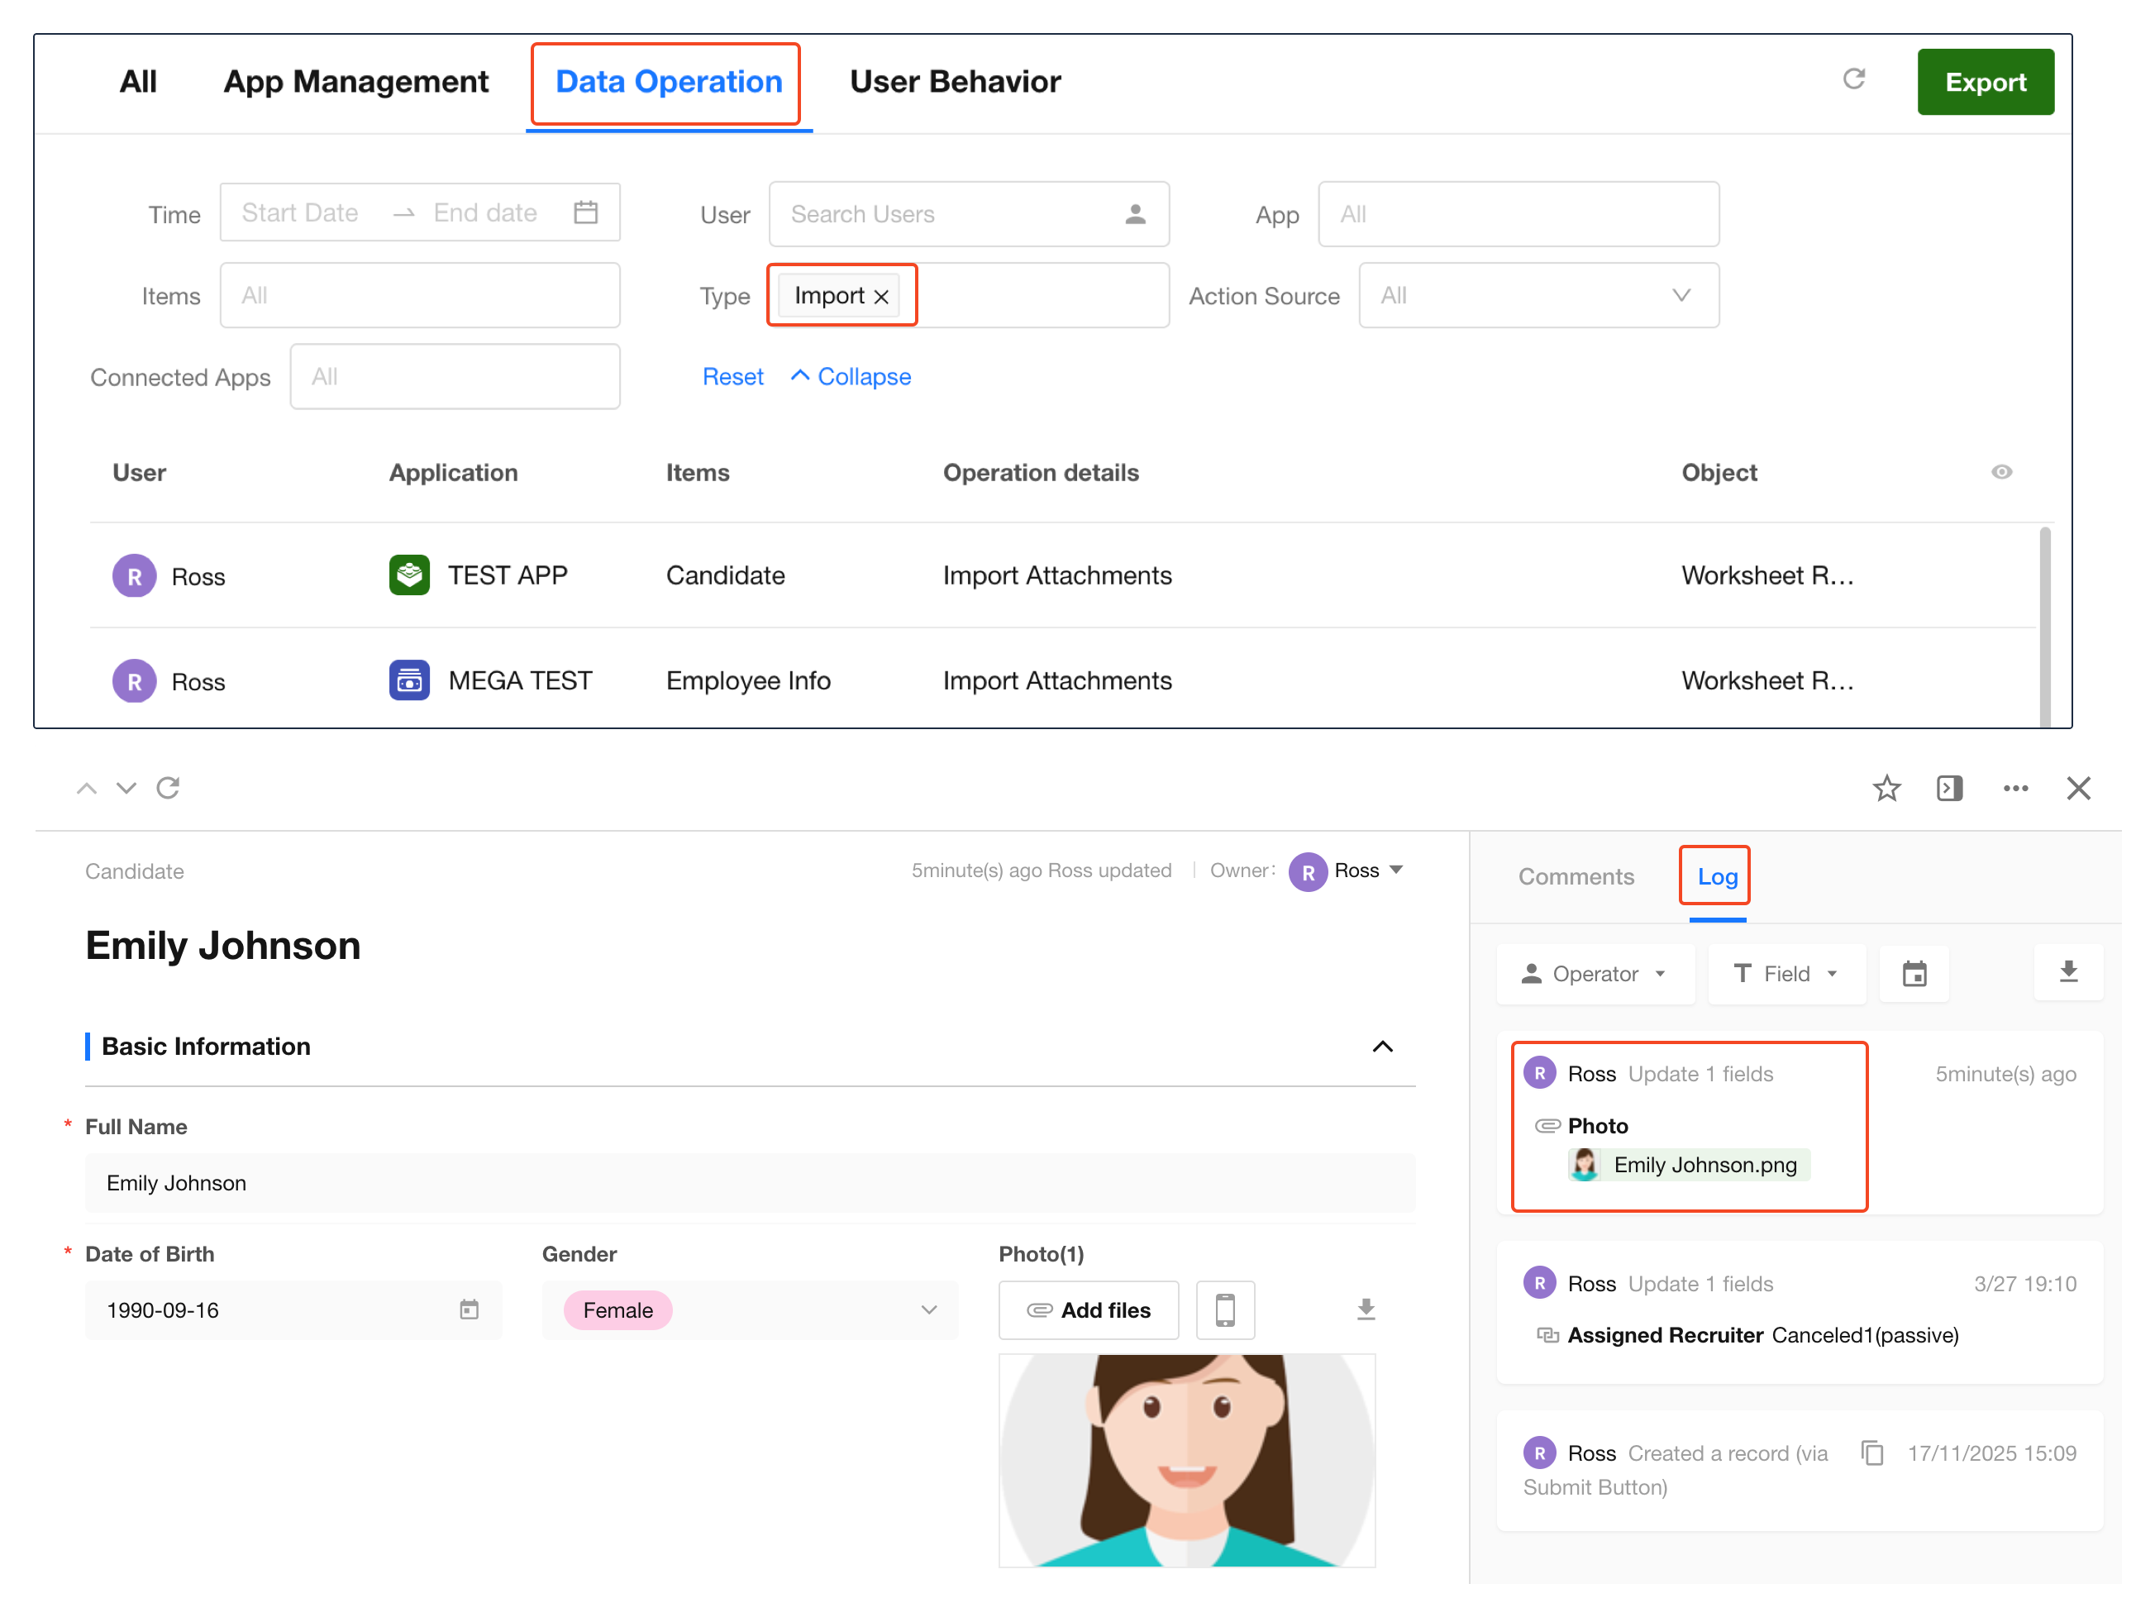Switch to the User Behavior tab
The width and height of the screenshot is (2155, 1617).
(955, 82)
